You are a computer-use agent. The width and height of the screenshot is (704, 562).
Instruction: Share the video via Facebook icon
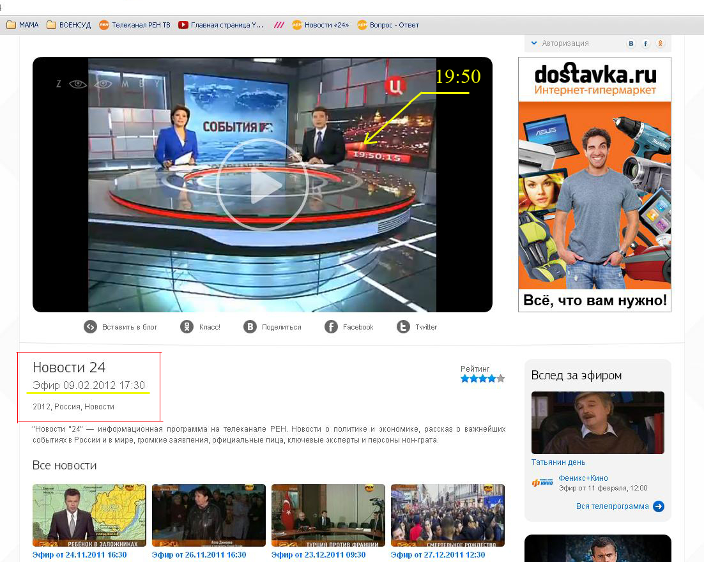coord(331,327)
